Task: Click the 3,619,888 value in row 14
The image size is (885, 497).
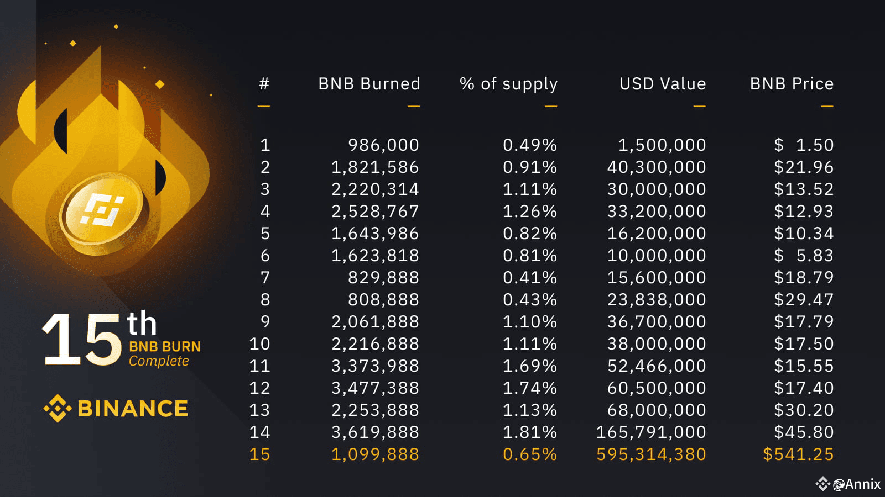Action: pyautogui.click(x=375, y=432)
